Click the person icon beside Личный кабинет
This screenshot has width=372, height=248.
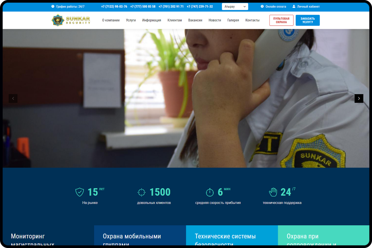(x=295, y=6)
